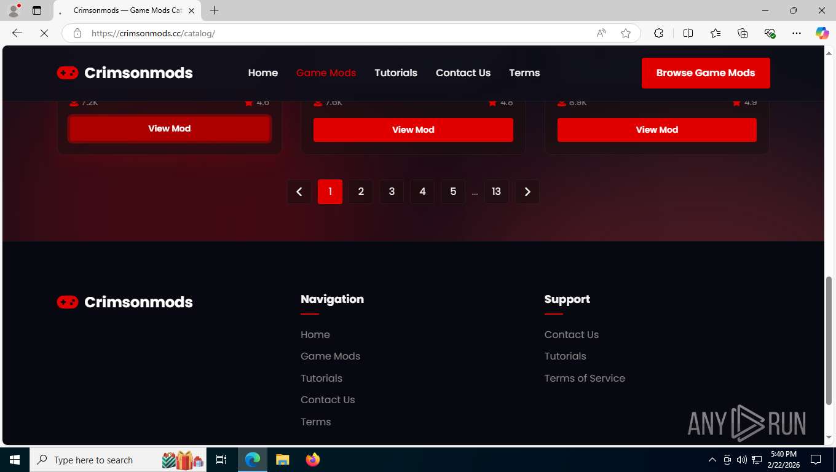Open Support Tutorials link
The width and height of the screenshot is (836, 472).
point(565,356)
